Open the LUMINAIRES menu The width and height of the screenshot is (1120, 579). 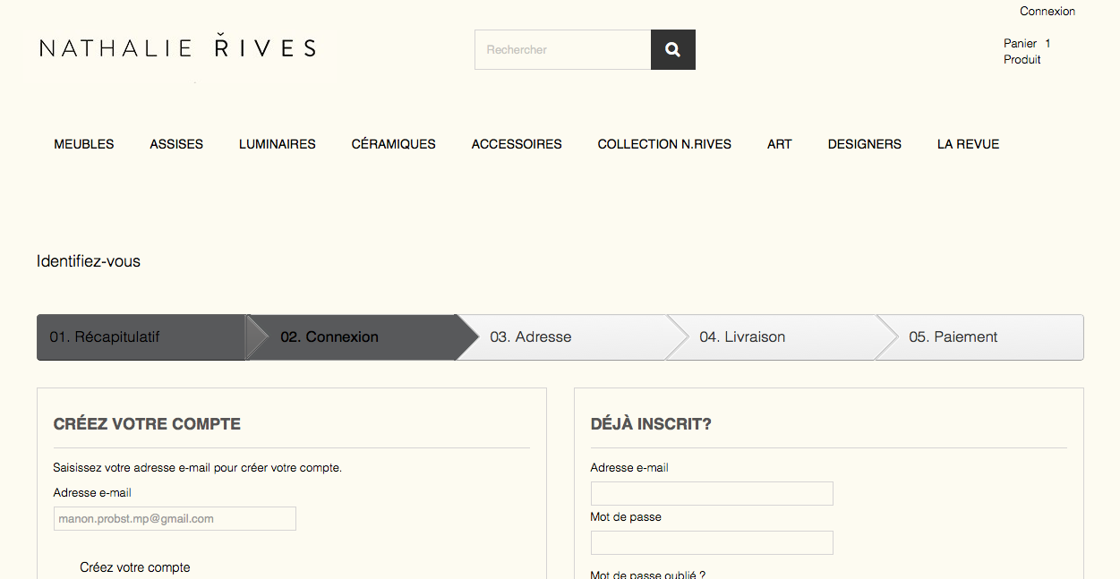pyautogui.click(x=278, y=144)
